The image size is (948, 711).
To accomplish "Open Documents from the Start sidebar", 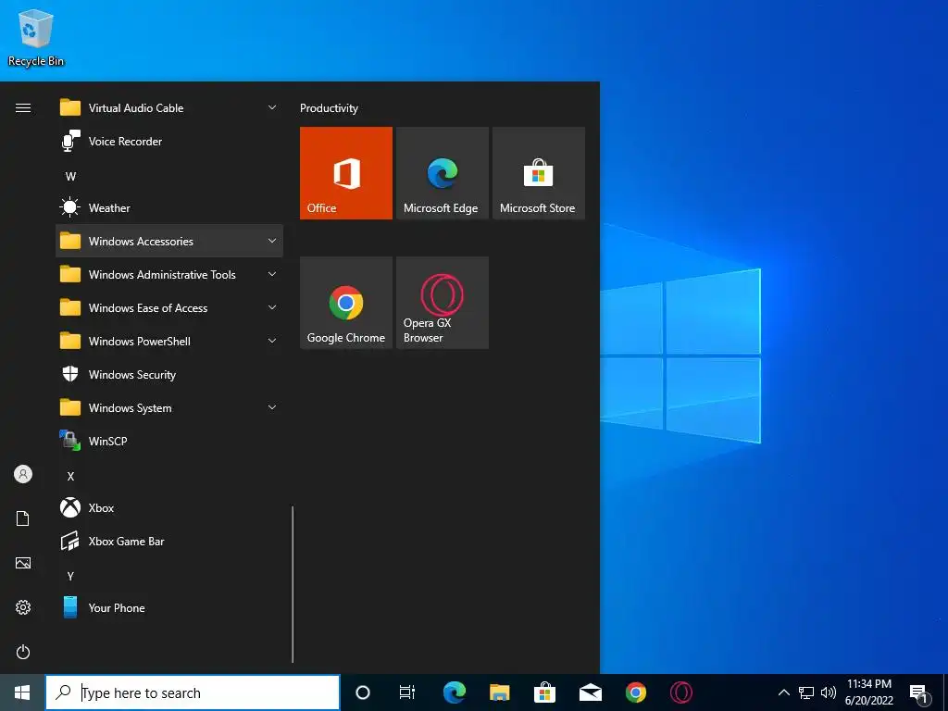I will pyautogui.click(x=23, y=518).
